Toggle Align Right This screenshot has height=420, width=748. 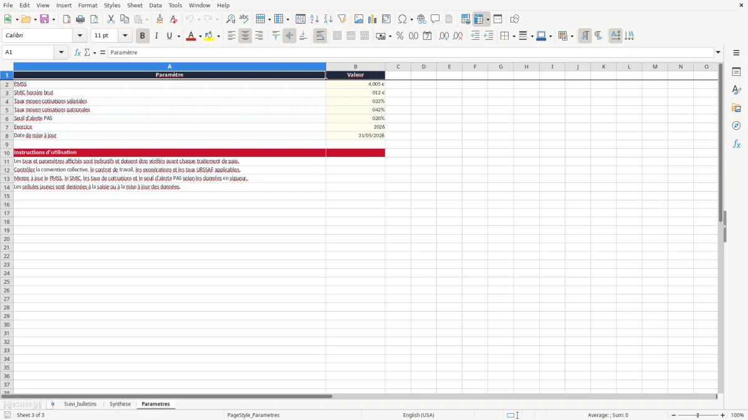[x=259, y=36]
